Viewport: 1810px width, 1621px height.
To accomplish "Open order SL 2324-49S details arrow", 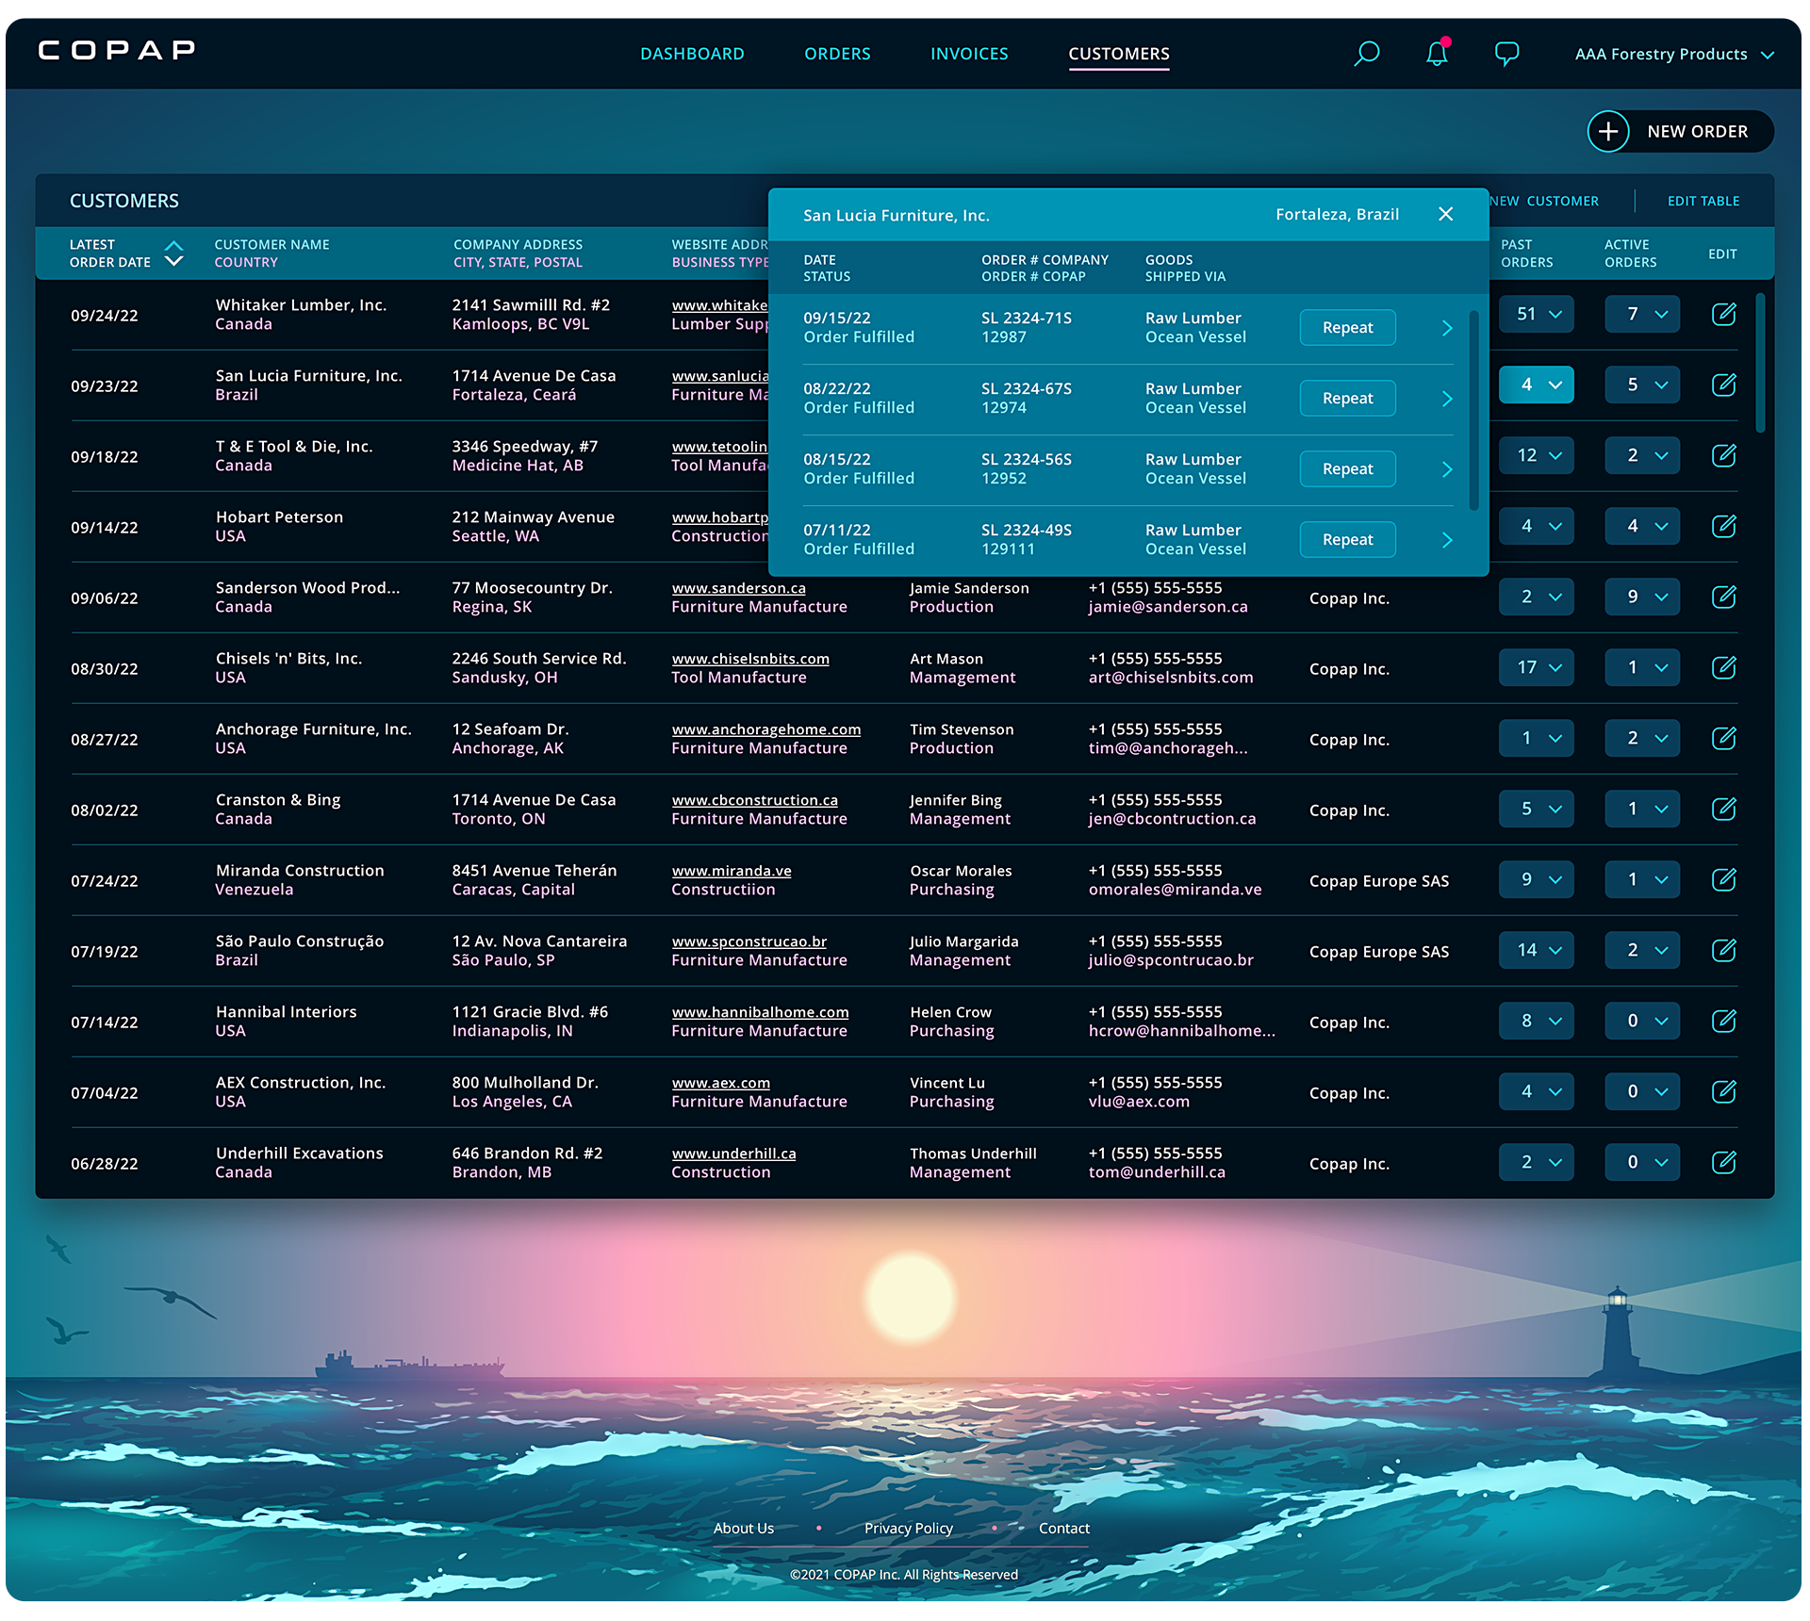I will (1447, 540).
